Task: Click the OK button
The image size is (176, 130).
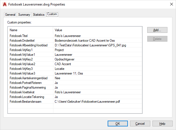Action: 118,124
